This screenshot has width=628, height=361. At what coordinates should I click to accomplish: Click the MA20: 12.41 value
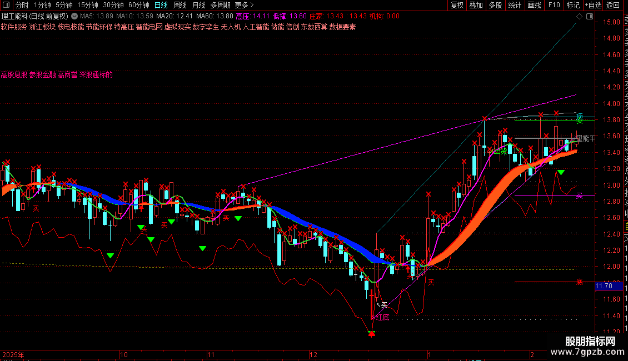click(x=175, y=17)
